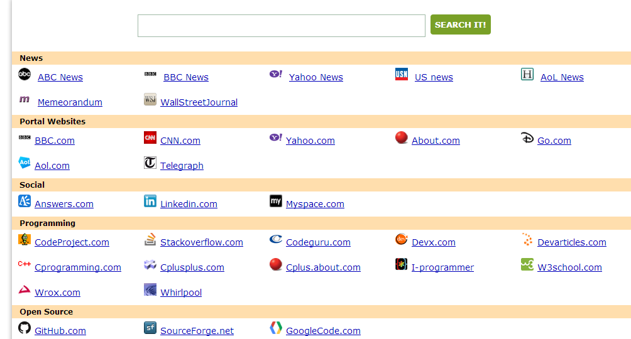Viewport: 631px width, 339px height.
Task: Click the I-programmer icon
Action: point(401,264)
